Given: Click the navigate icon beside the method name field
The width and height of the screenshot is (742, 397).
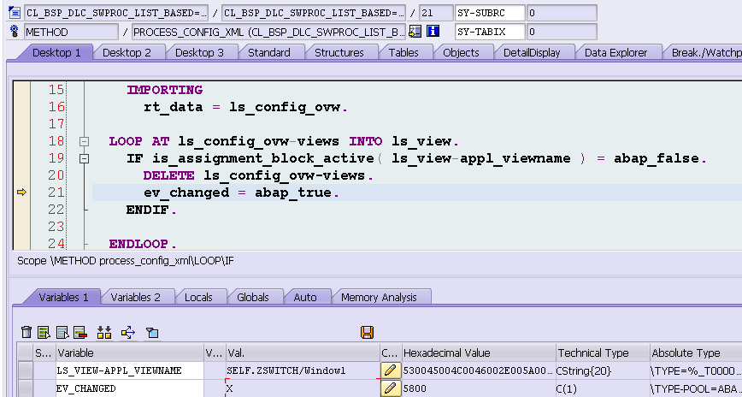Looking at the screenshot, I should (415, 32).
